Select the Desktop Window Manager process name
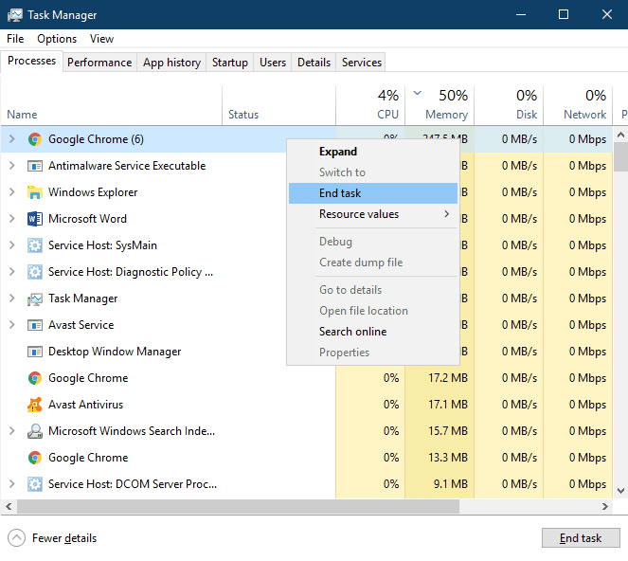 115,352
